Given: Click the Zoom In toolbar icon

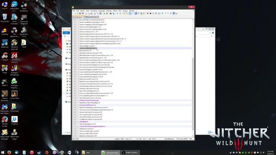Looking at the screenshot, I should tap(117, 13).
